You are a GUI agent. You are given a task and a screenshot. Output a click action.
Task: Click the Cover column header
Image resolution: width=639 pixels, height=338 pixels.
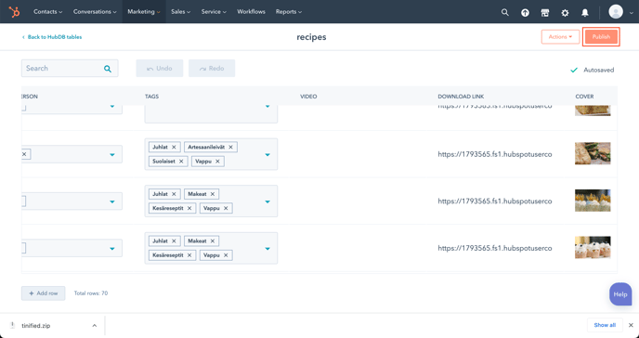click(584, 97)
